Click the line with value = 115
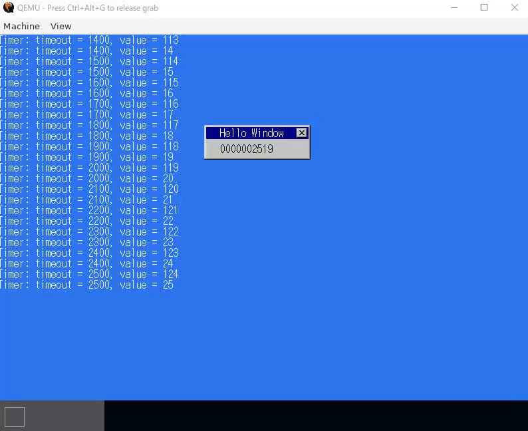528x431 pixels. coord(89,83)
